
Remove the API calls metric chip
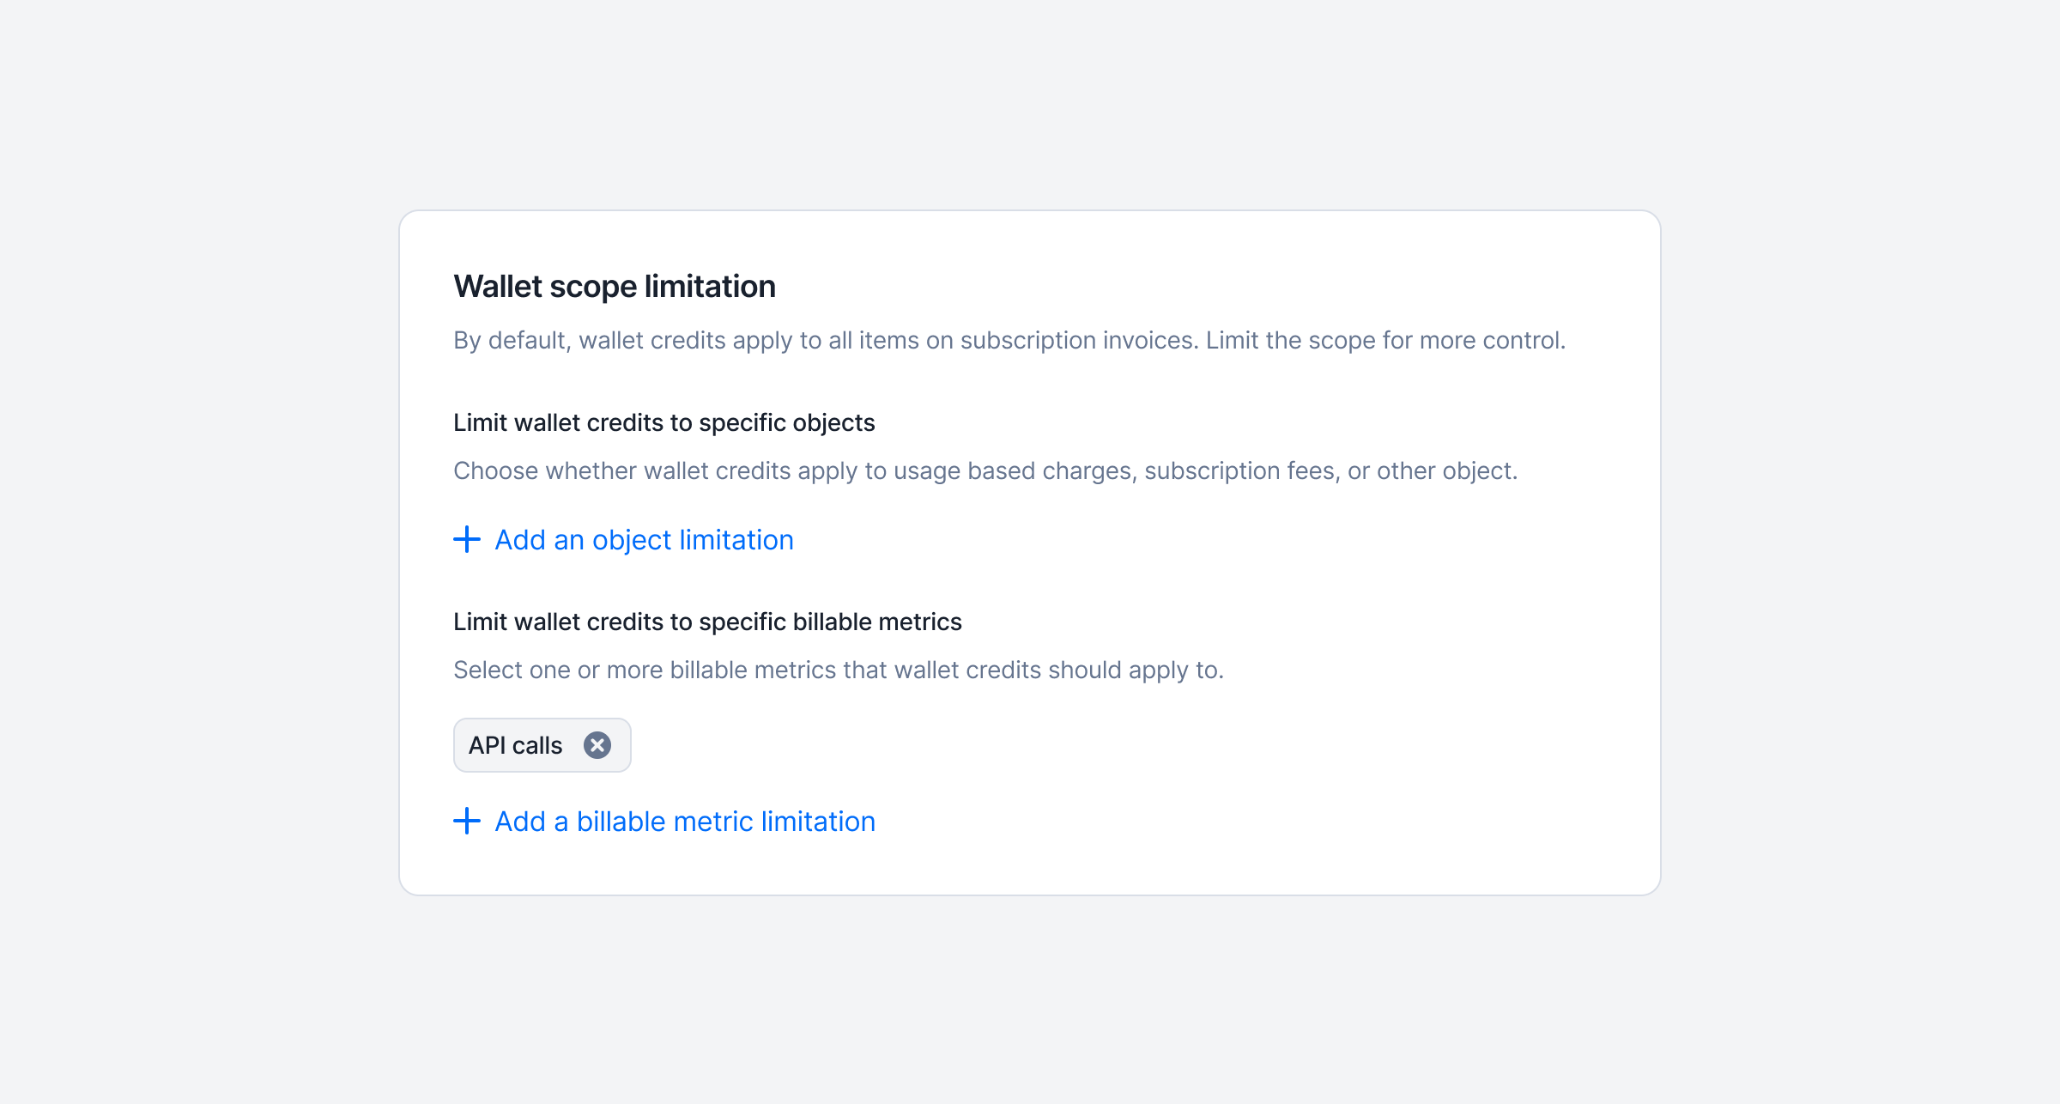[597, 745]
